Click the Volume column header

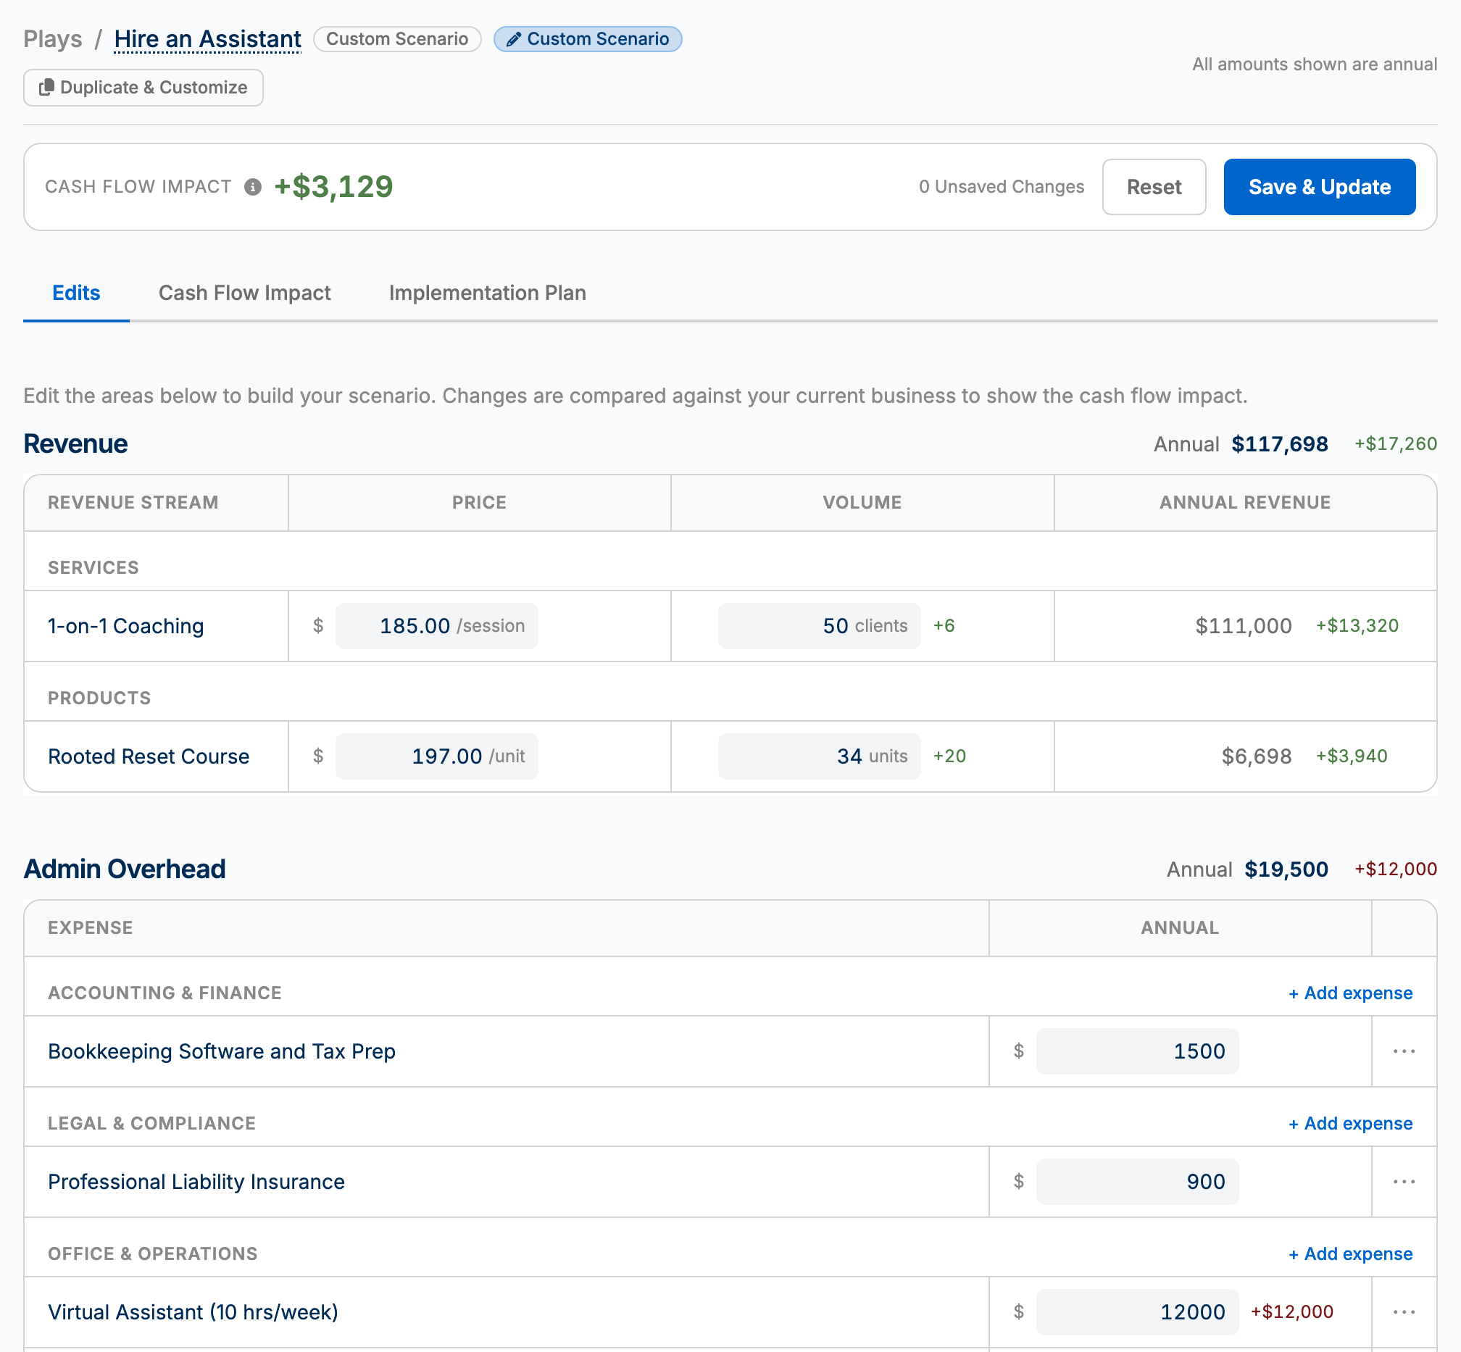click(862, 503)
